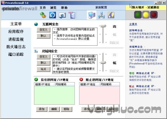Set LAN security level to 自定义
Screen dimensions: 167x119
pyautogui.click(x=114, y=71)
